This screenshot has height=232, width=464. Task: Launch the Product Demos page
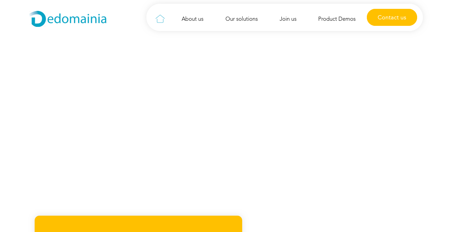click(337, 19)
